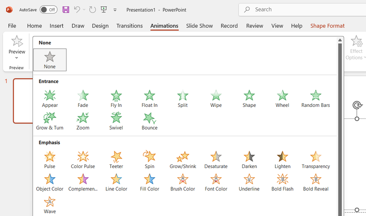This screenshot has width=366, height=216.
Task: Apply the Split entrance animation
Action: pos(183,99)
